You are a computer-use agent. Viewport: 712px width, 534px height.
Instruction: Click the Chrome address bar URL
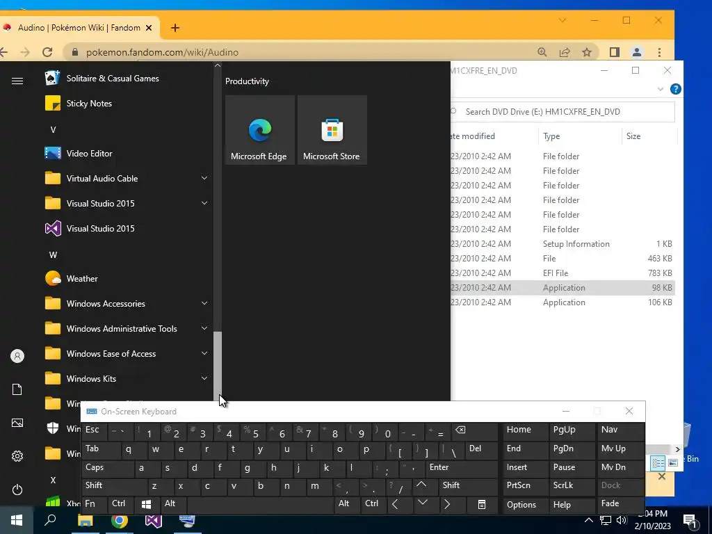pyautogui.click(x=162, y=52)
